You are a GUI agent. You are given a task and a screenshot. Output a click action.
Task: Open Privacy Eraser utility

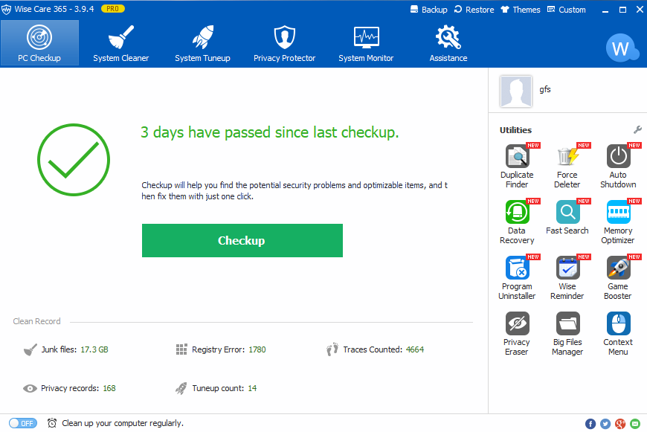pyautogui.click(x=517, y=333)
